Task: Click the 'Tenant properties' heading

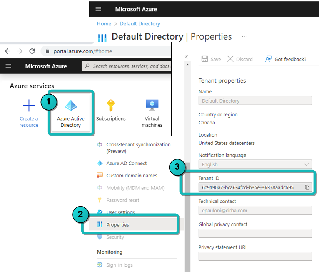Action: point(222,80)
